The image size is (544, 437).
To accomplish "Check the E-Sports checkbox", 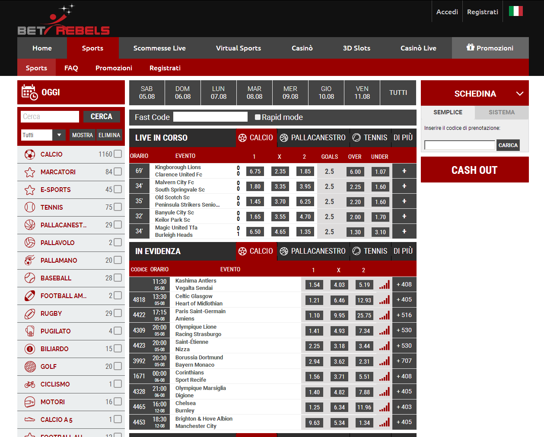I will click(118, 189).
